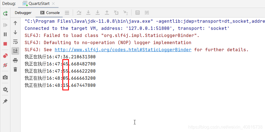
Task: Click the output line 16:47:45.668482700
Action: [x=60, y=64]
